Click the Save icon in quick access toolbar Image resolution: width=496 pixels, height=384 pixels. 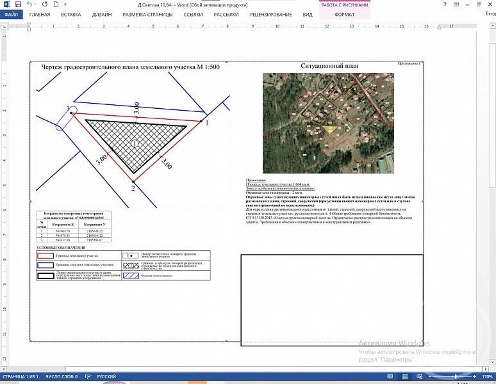(17, 4)
